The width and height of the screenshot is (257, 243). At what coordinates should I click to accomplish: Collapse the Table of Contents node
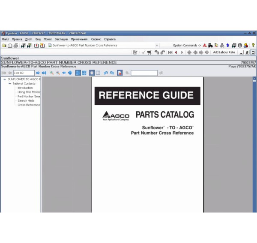(x=9, y=84)
